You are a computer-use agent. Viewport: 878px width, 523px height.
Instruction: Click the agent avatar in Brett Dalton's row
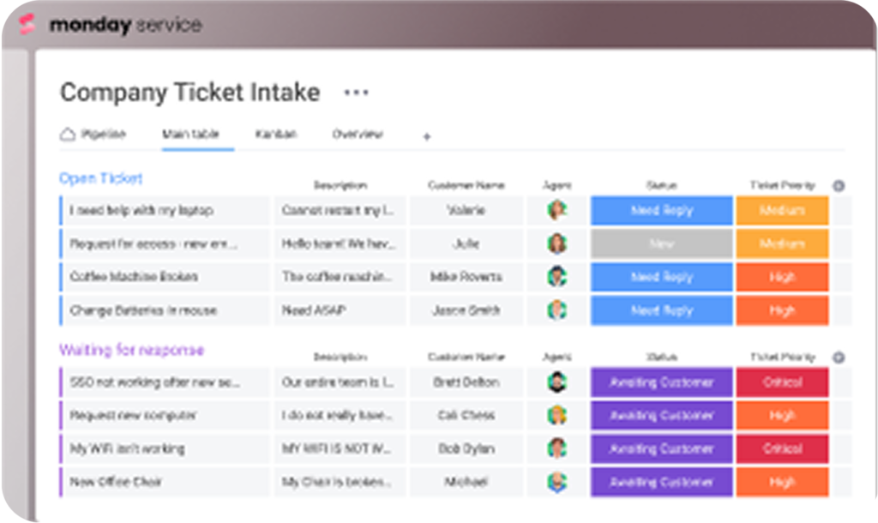coord(556,382)
